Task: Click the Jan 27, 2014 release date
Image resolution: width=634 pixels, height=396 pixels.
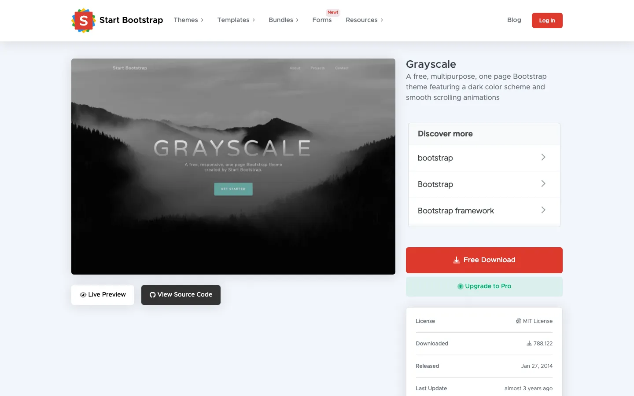Action: tap(537, 366)
